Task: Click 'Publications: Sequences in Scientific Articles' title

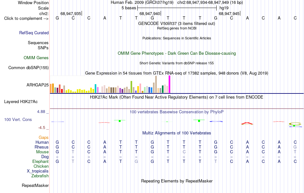Action: coord(177,38)
